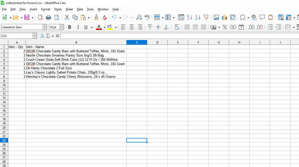Image resolution: width=299 pixels, height=167 pixels.
Task: Expand the Font Color dropdown arrow
Action: click(x=104, y=27)
